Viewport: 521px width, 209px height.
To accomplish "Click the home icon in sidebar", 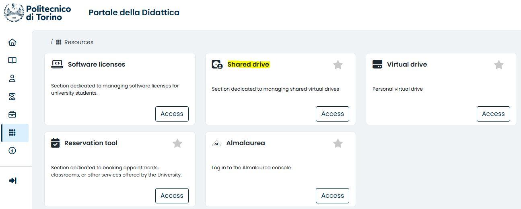I will [x=12, y=42].
